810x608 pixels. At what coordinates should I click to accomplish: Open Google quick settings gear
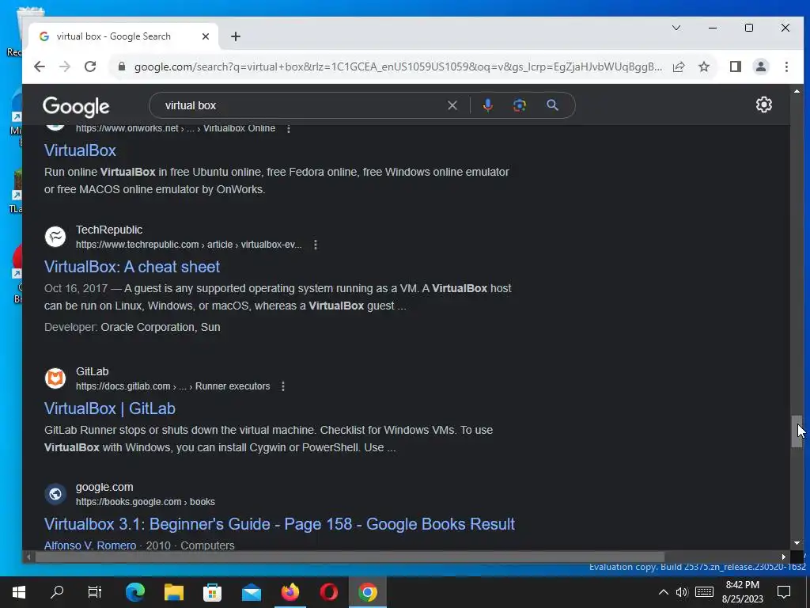(x=764, y=105)
